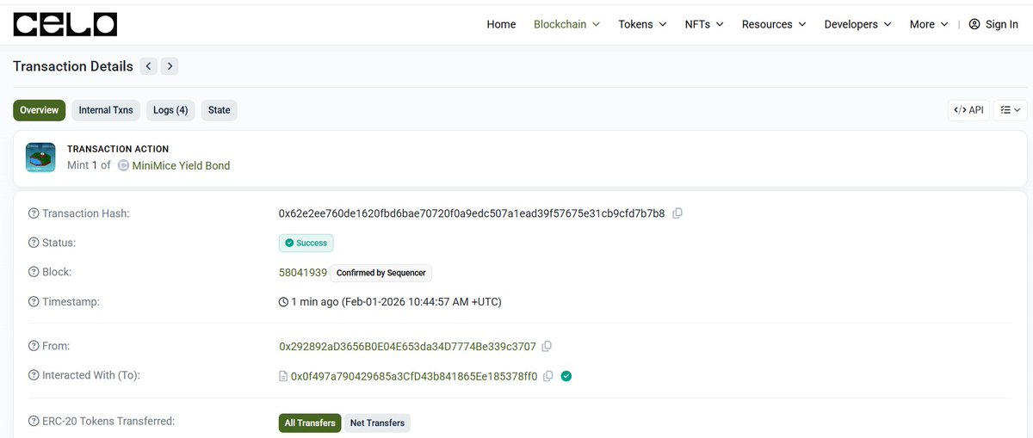Click the verified contract checkmark icon

click(x=566, y=376)
